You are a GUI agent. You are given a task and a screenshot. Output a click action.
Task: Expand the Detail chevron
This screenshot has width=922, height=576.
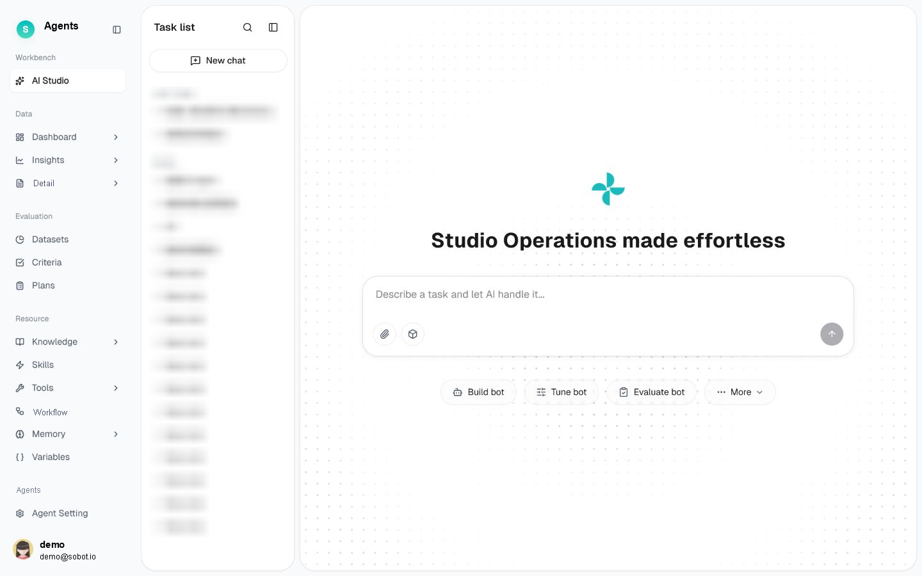tap(116, 183)
